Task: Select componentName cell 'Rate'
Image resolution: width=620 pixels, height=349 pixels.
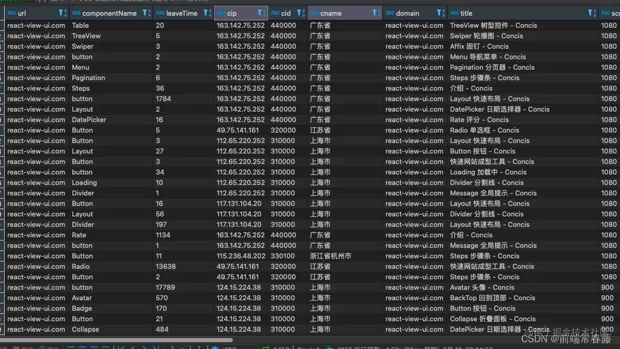Action: 111,235
